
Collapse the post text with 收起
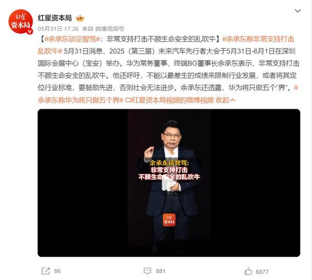coord(225,100)
